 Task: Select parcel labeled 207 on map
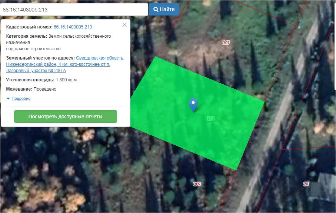(226, 43)
